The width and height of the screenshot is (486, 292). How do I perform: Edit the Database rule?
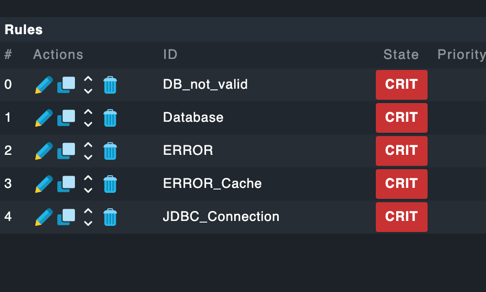(x=44, y=118)
